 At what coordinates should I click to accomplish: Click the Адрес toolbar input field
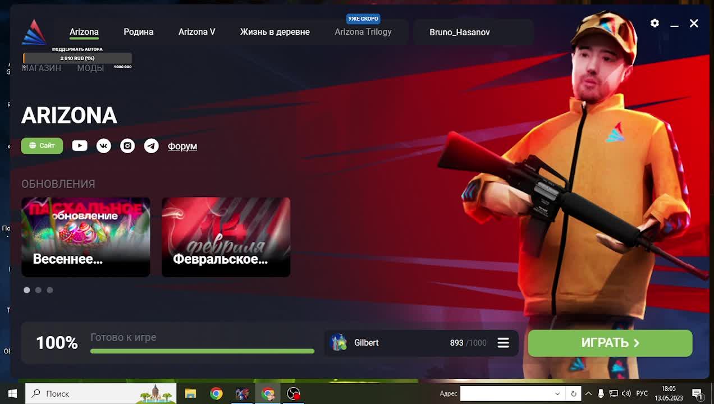point(505,393)
